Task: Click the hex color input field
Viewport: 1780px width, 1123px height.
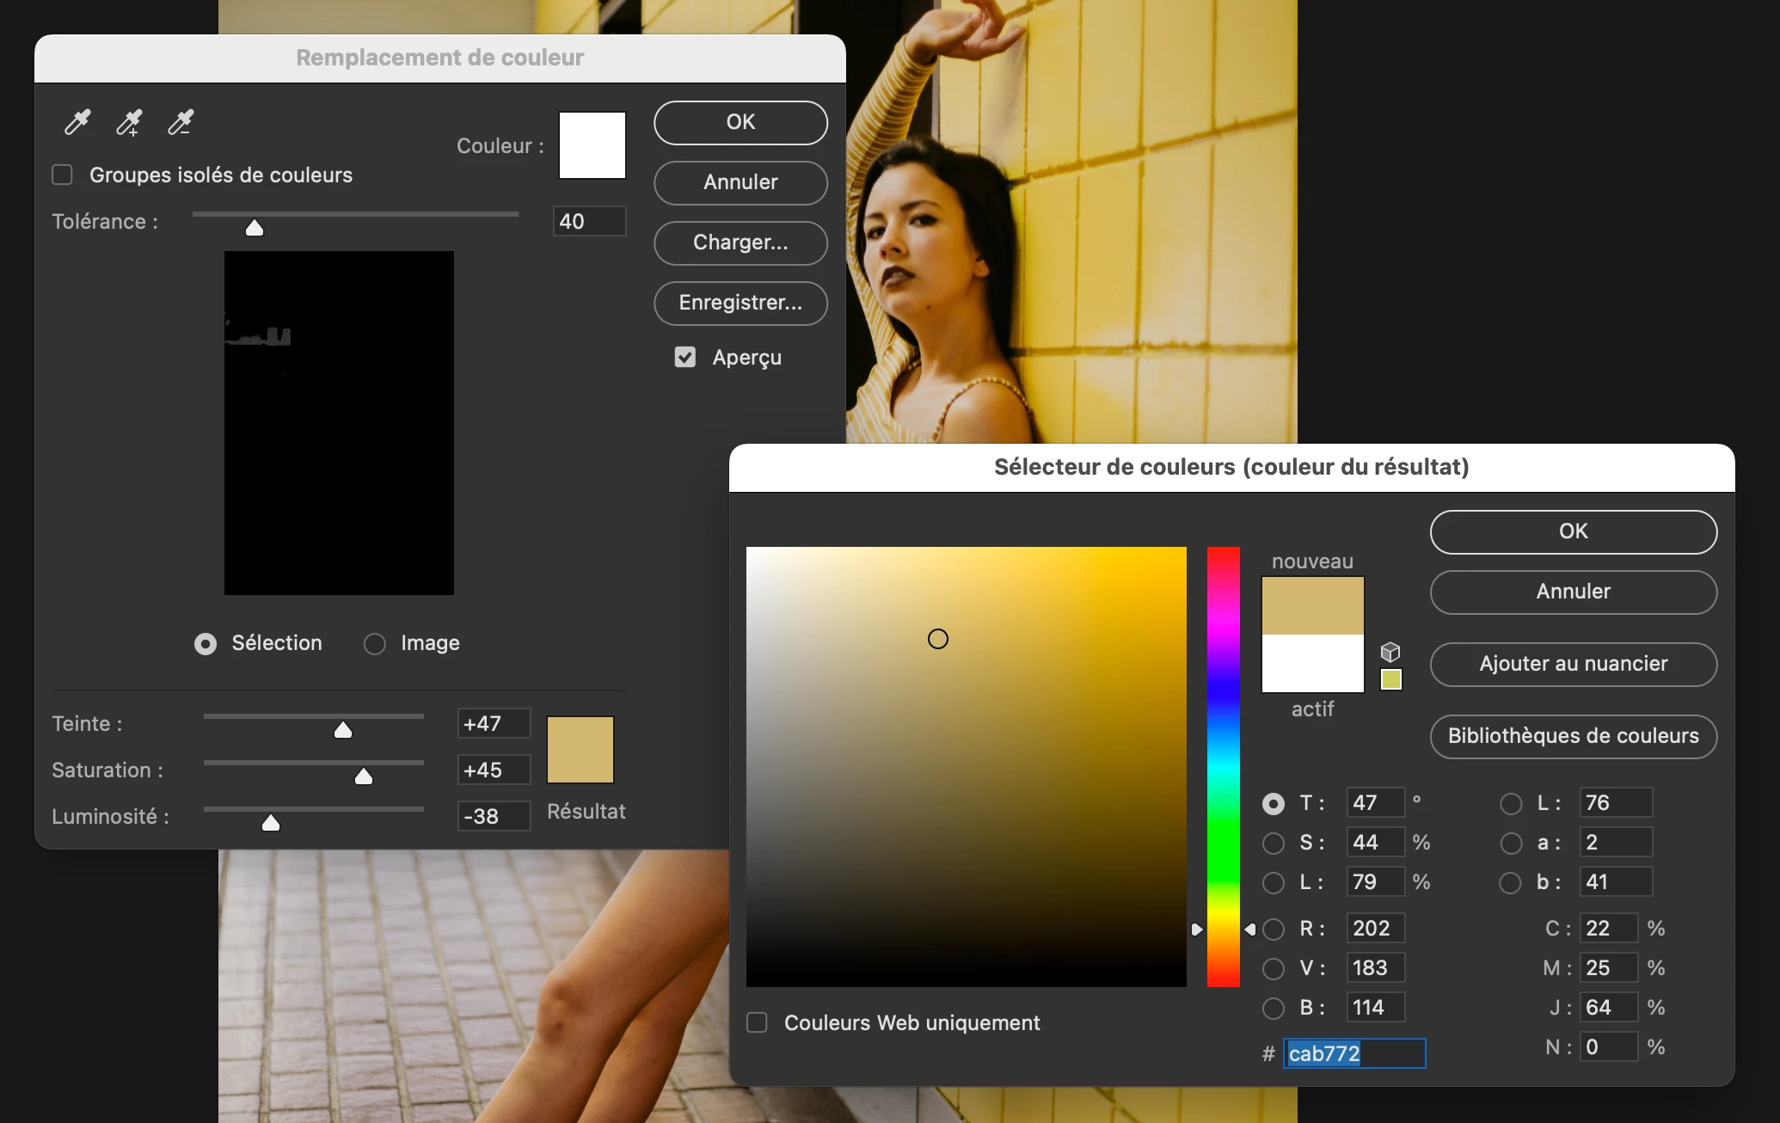Action: point(1353,1053)
